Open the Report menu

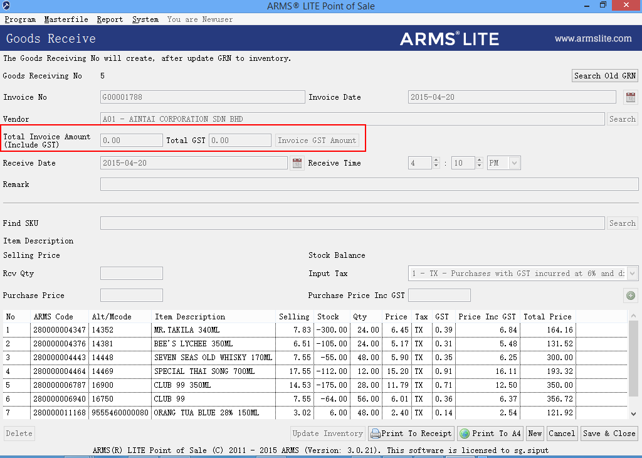point(110,19)
